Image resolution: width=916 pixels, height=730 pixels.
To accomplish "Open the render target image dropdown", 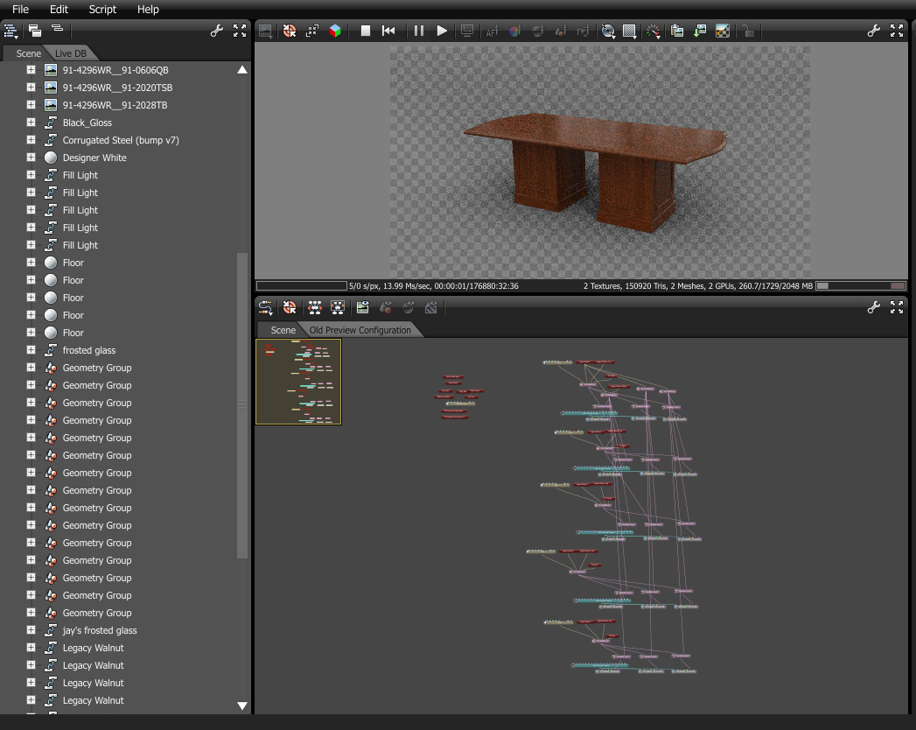I will pyautogui.click(x=265, y=31).
